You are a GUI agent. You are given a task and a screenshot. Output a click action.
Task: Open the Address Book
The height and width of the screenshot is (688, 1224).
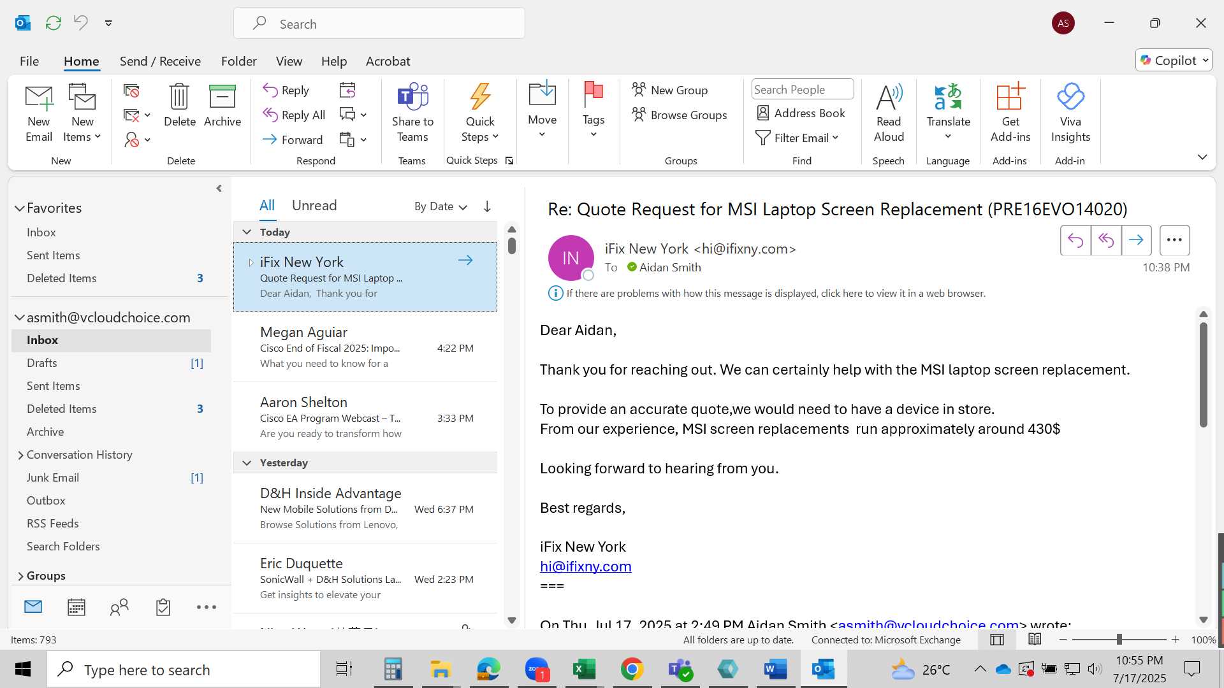pos(801,113)
